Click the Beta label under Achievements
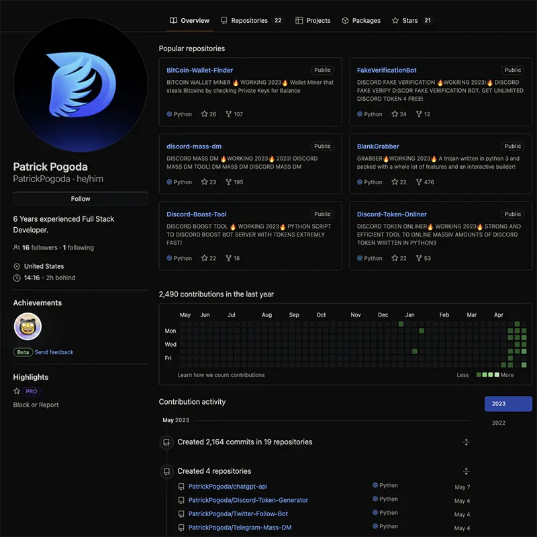The height and width of the screenshot is (537, 537). (23, 352)
